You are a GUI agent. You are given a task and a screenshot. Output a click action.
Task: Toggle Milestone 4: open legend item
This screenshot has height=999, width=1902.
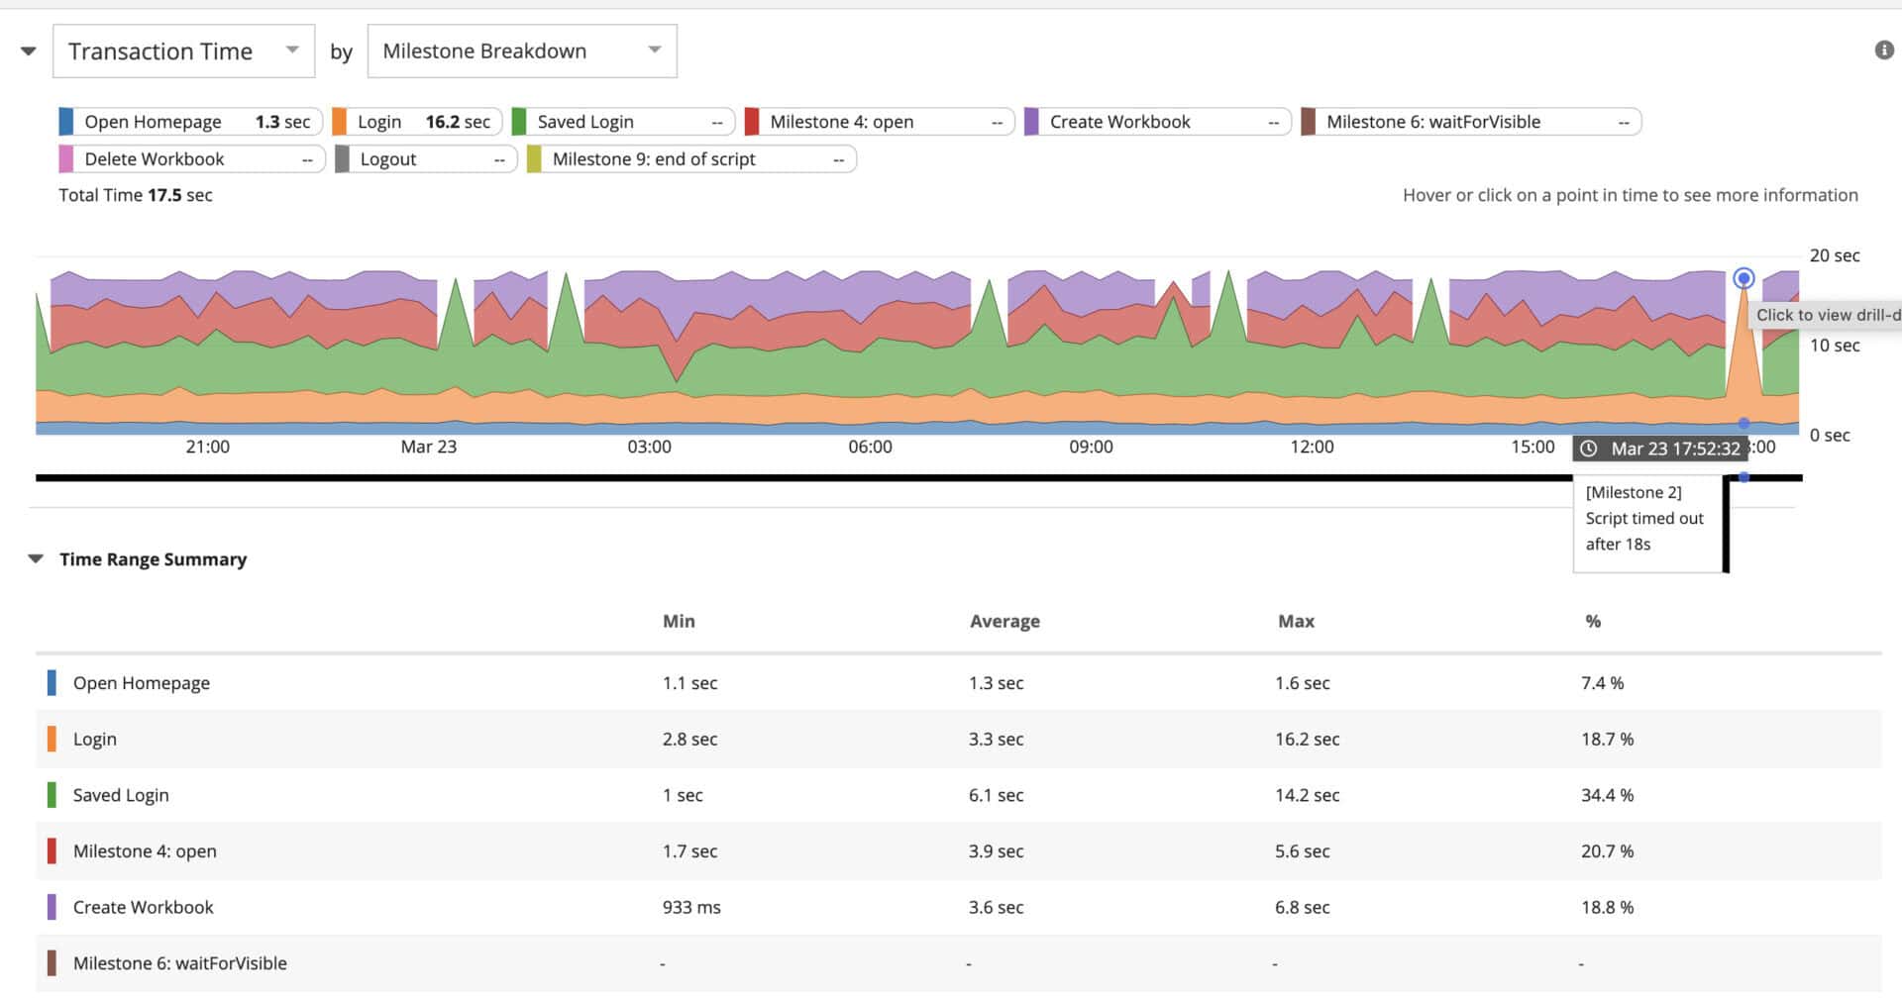[x=879, y=122]
